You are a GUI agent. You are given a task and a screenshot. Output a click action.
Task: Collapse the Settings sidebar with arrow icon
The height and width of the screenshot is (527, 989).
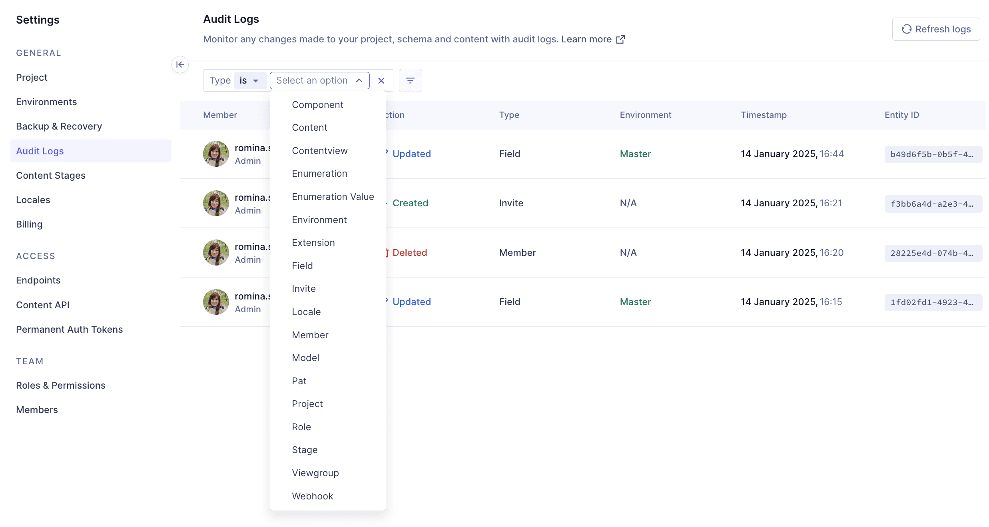point(180,64)
